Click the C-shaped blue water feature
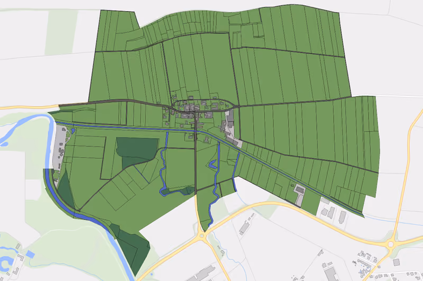The height and width of the screenshot is (281, 423). [5, 264]
